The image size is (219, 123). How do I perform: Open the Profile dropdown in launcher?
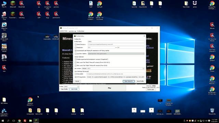click(71, 86)
